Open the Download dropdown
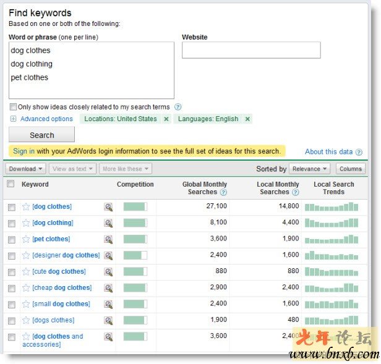 pyautogui.click(x=25, y=169)
